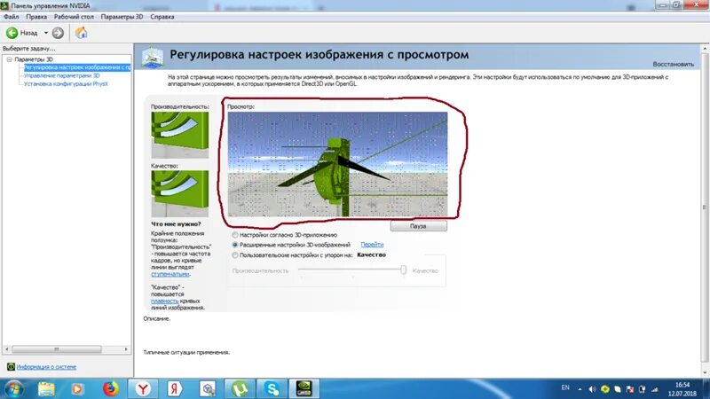This screenshot has height=399, width=710.
Task: Open the Рабочий стол menu
Action: (x=74, y=17)
